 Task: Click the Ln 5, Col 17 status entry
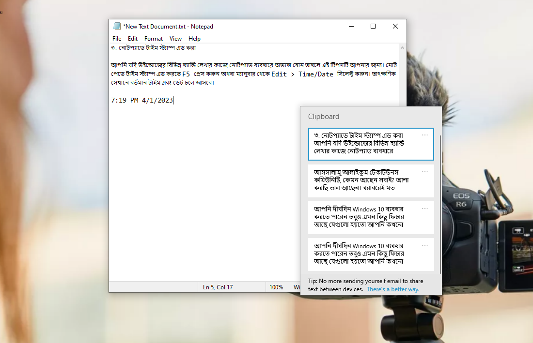(218, 287)
